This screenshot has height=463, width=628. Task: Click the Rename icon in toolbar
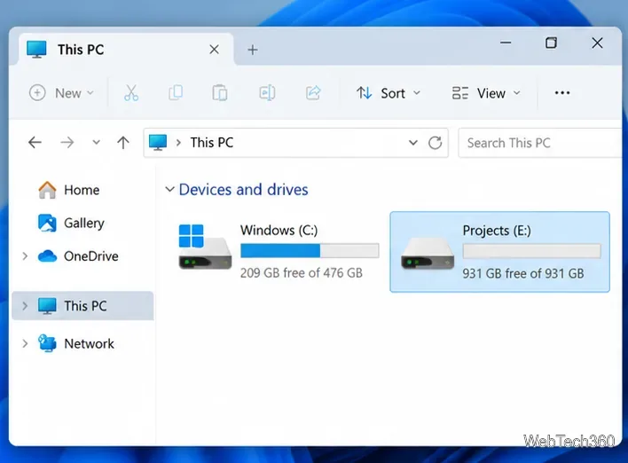point(267,93)
